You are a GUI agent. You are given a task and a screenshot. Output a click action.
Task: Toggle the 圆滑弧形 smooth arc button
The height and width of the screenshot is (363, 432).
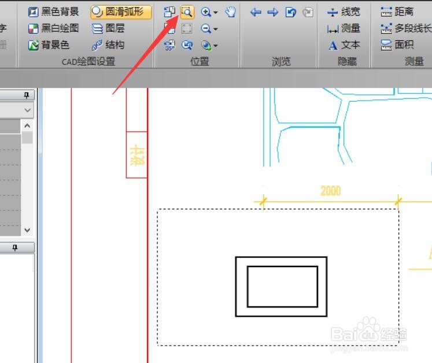(x=121, y=12)
